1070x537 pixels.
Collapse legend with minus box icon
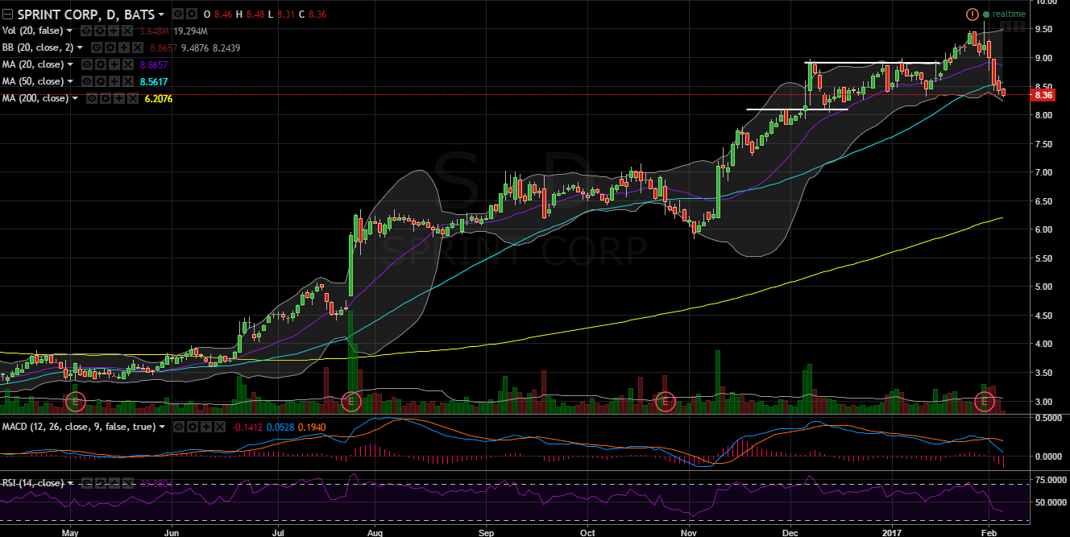pyautogui.click(x=7, y=14)
